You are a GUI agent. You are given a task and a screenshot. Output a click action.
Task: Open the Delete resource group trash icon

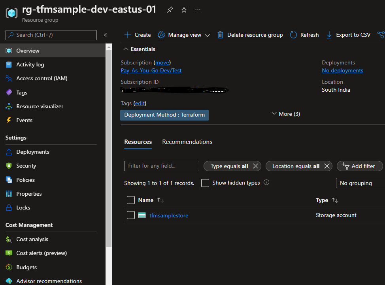click(220, 35)
